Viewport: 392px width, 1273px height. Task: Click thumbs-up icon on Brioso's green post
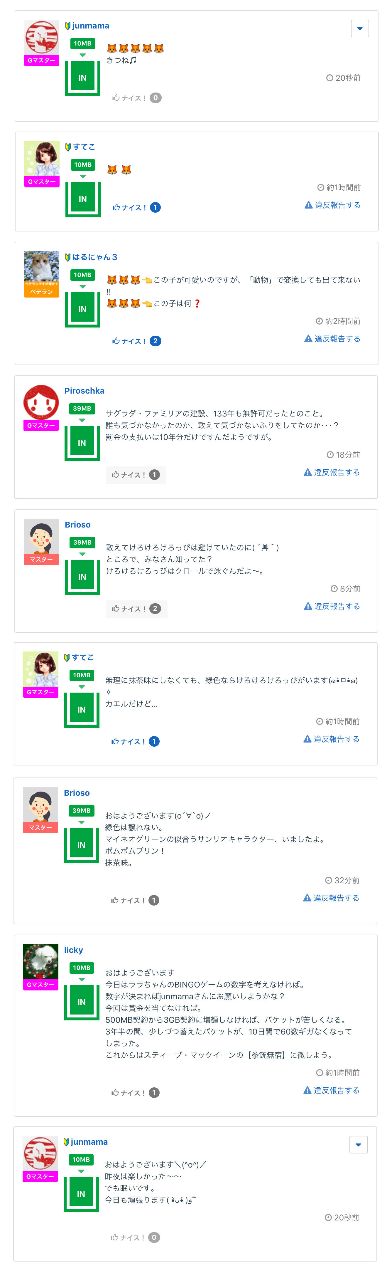tap(115, 900)
